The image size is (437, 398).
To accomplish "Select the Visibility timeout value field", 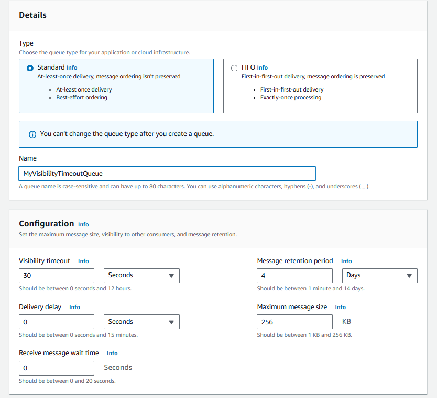I will pos(57,276).
